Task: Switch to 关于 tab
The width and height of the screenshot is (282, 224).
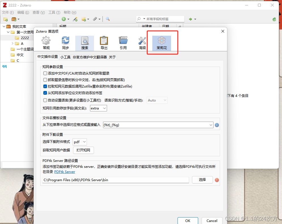Action: tap(112, 57)
